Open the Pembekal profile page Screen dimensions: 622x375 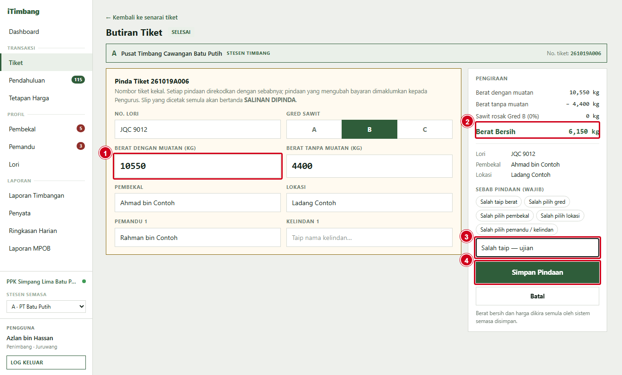pos(46,129)
